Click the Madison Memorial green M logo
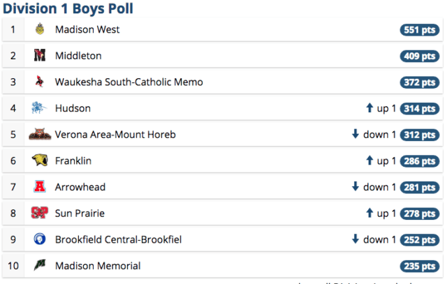This screenshot has width=447, height=284. click(x=40, y=265)
